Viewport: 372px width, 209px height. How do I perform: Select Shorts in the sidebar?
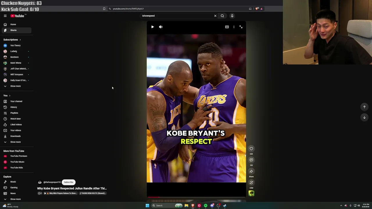[x=17, y=30]
